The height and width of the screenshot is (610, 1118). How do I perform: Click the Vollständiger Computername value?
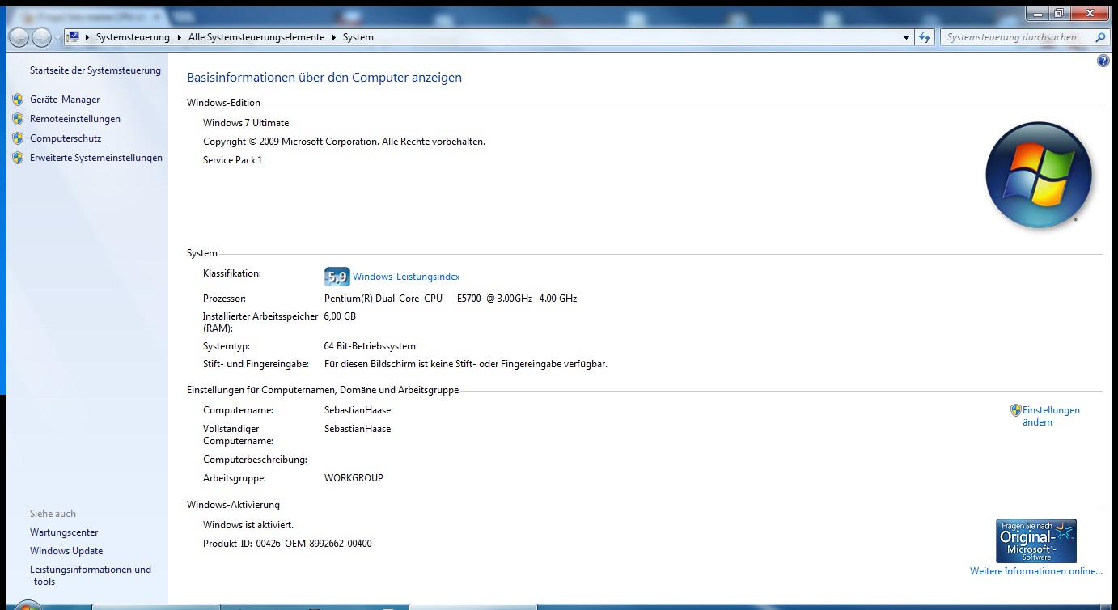coord(358,429)
